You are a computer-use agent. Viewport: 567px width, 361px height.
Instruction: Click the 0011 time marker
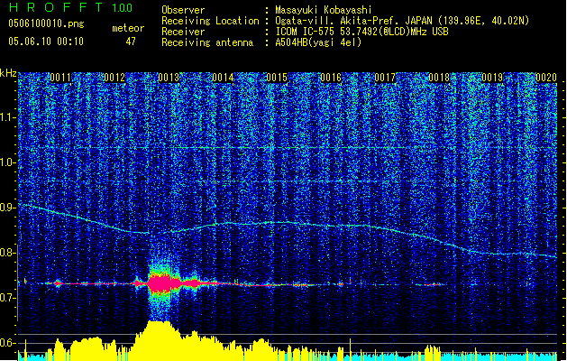click(x=60, y=79)
